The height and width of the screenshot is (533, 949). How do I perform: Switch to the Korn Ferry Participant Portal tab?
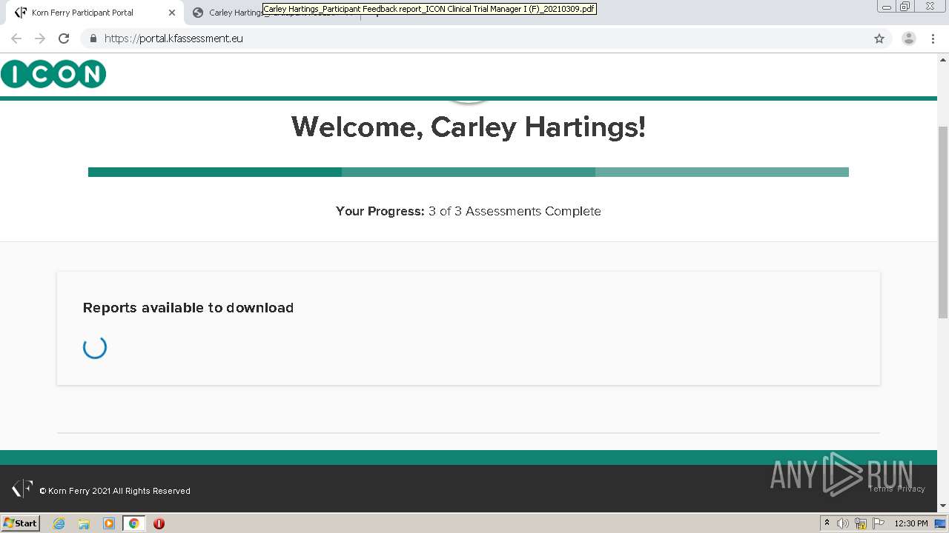pos(93,13)
